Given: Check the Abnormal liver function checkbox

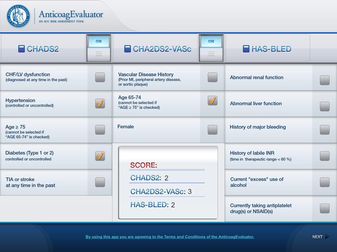Looking at the screenshot, I should tap(324, 106).
